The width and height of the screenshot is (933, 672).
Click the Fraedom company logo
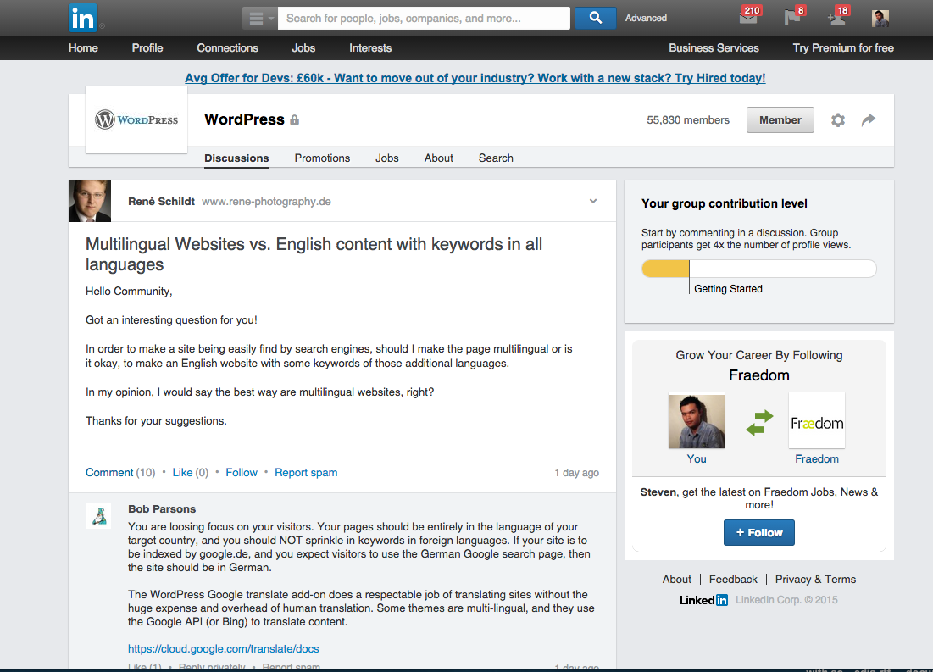point(817,421)
